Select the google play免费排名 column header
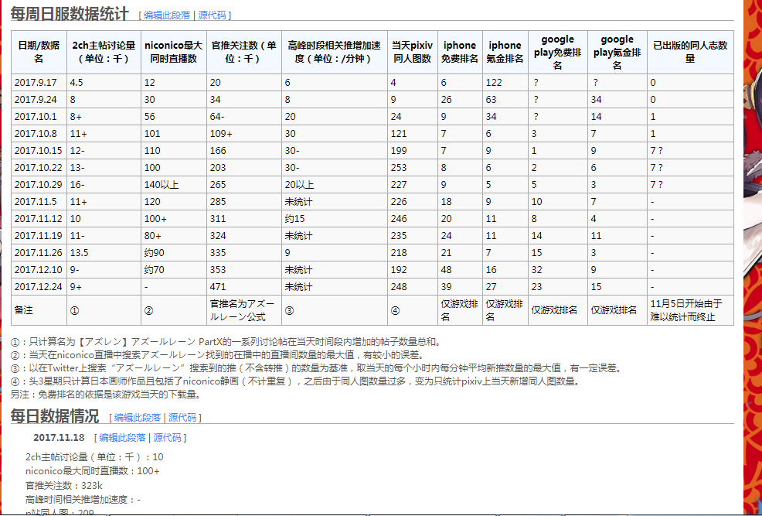The width and height of the screenshot is (762, 516). (557, 52)
